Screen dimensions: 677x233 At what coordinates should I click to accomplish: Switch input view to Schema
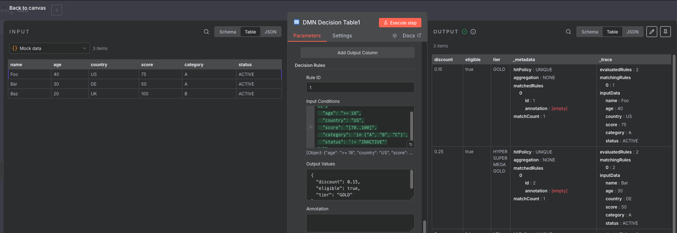pyautogui.click(x=228, y=32)
